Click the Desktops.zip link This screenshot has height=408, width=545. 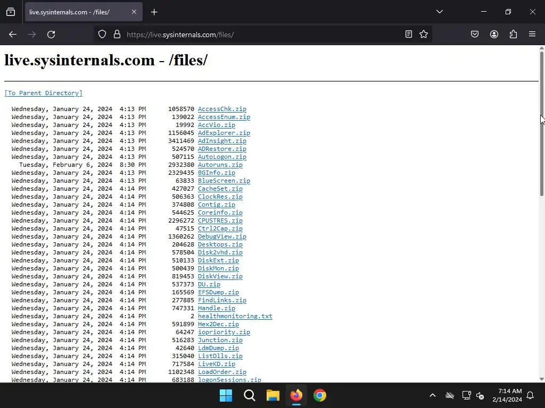[x=220, y=244]
